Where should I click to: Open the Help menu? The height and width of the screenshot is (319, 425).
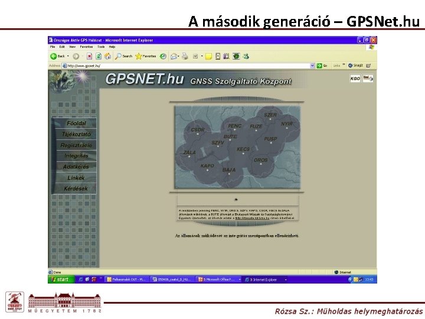[x=112, y=47]
